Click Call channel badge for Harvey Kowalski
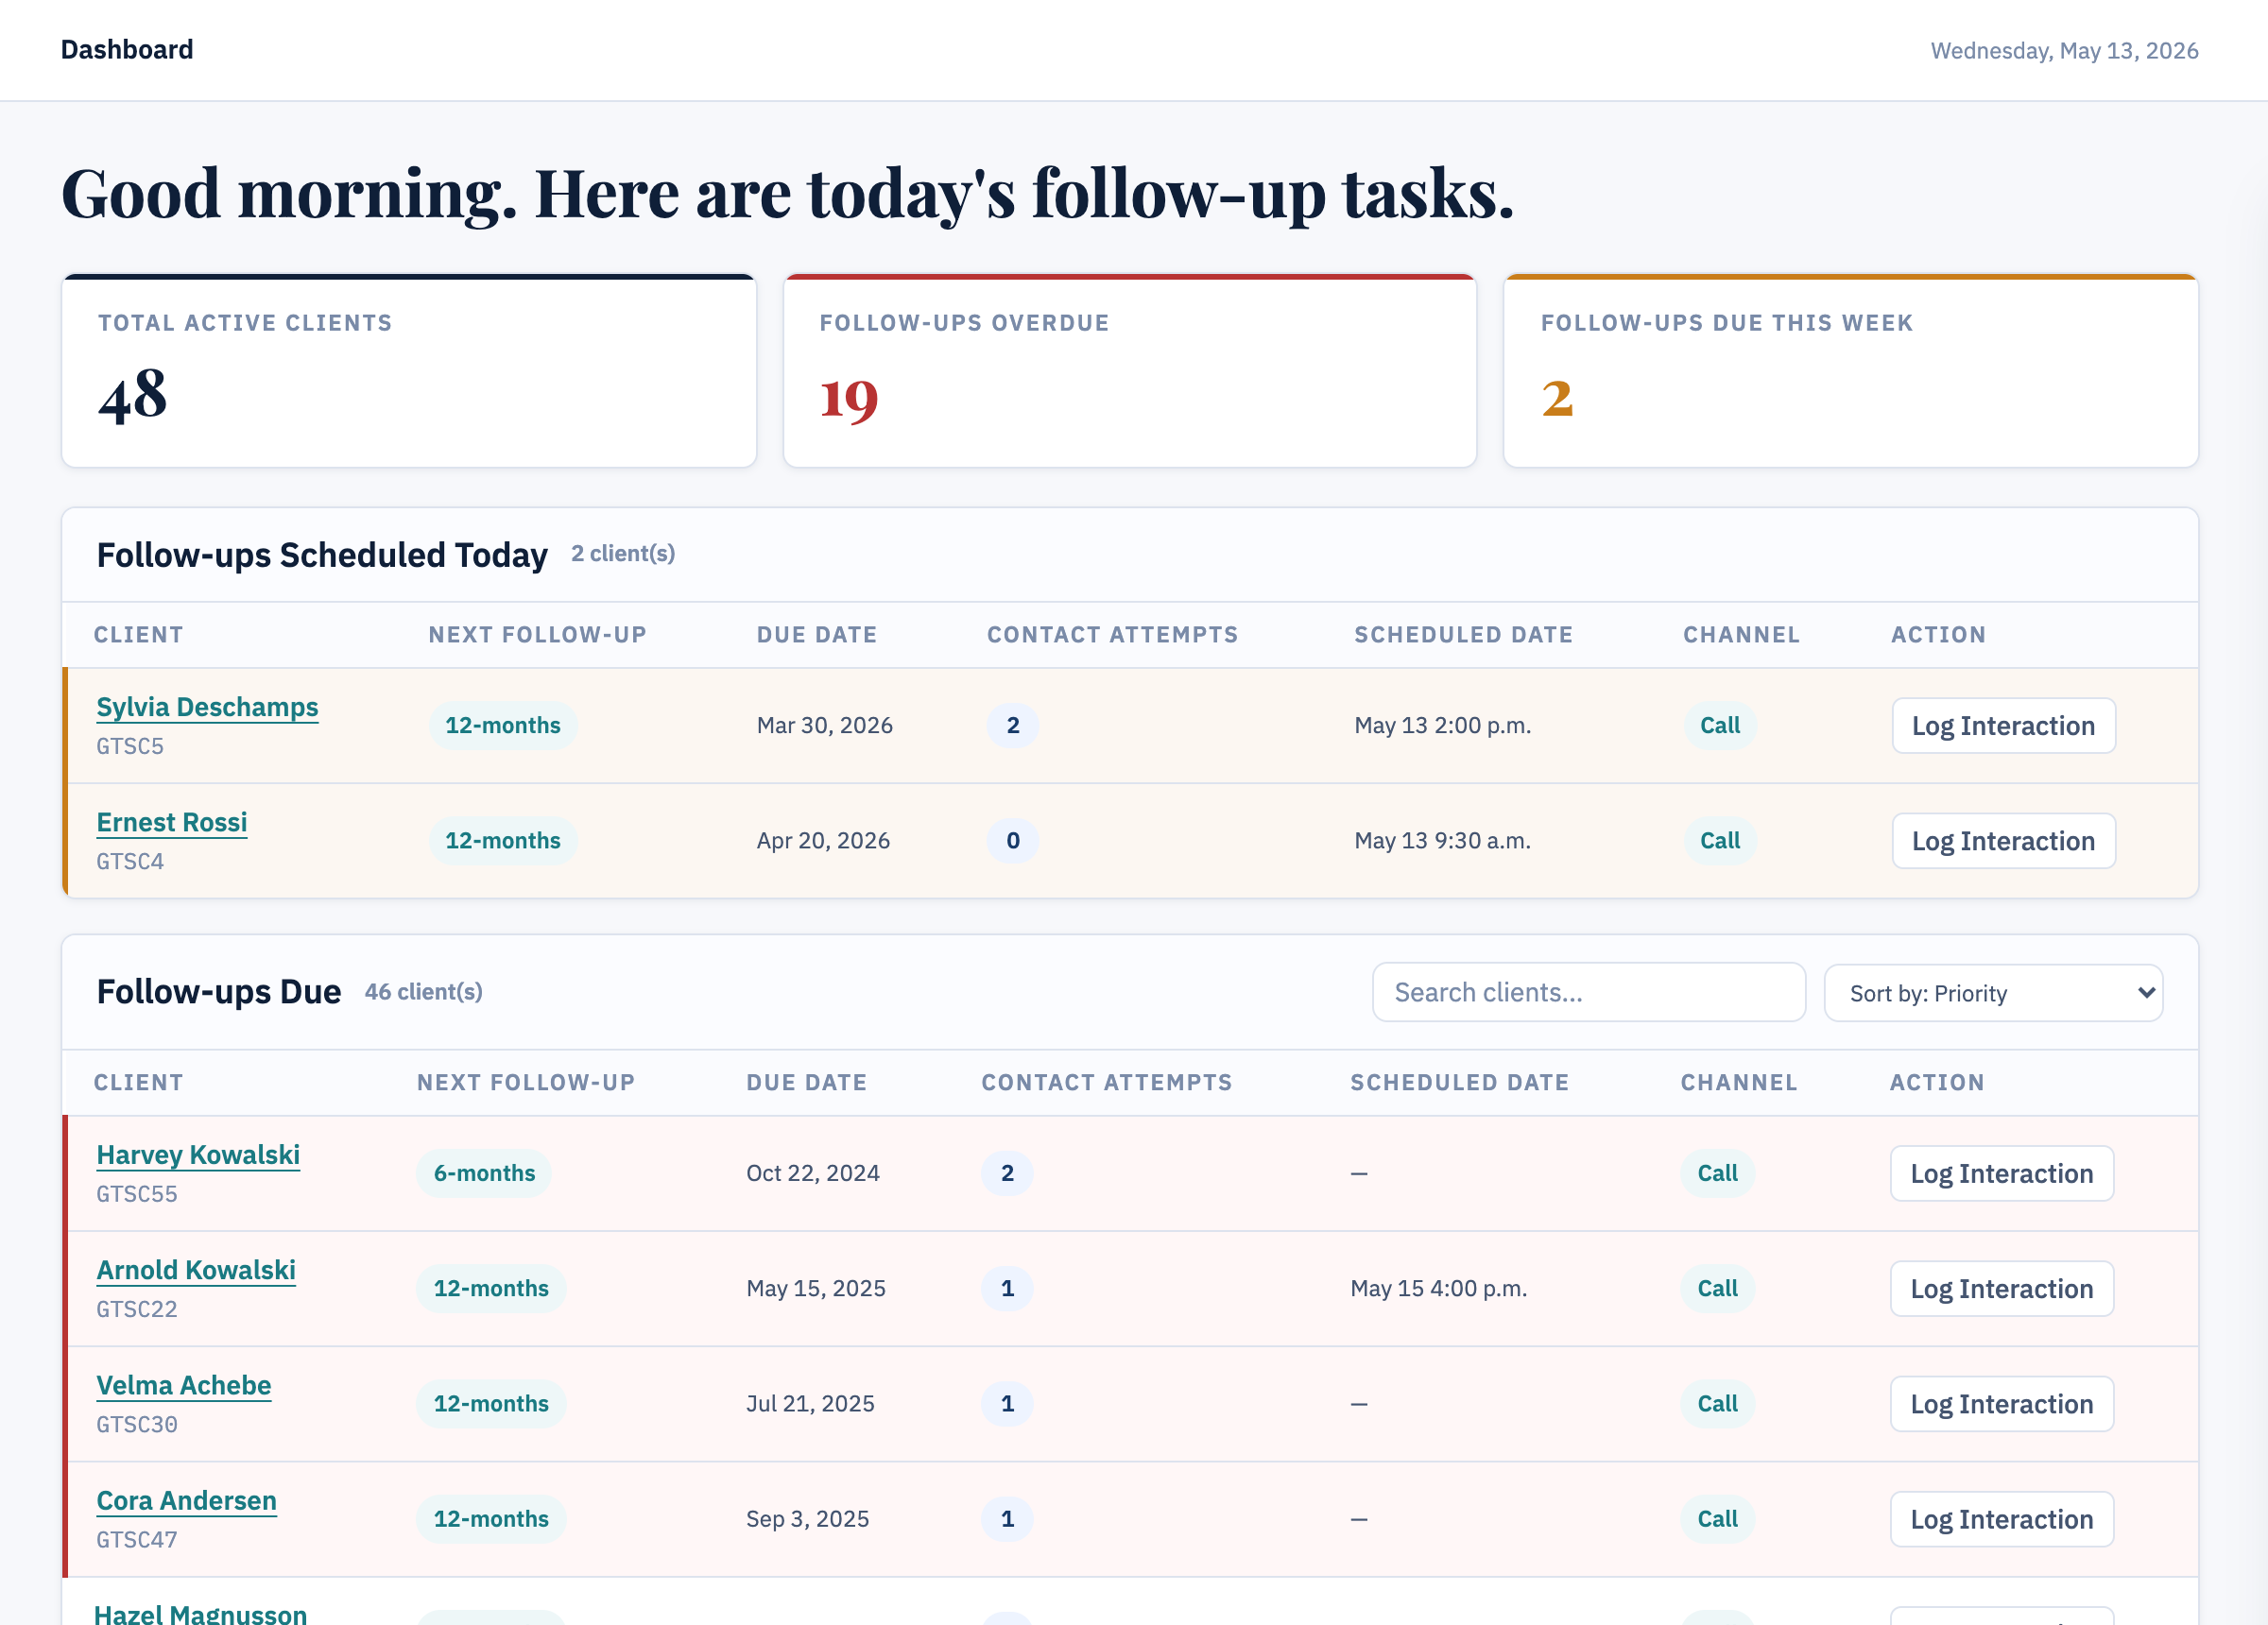Viewport: 2268px width, 1625px height. coord(1718,1173)
